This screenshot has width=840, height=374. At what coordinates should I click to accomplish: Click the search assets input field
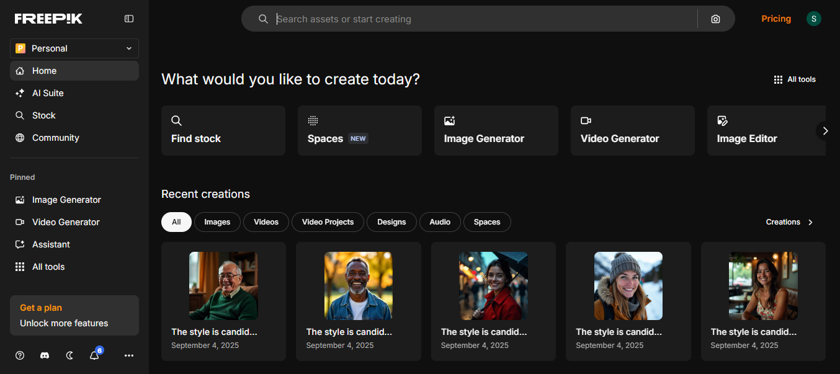coord(484,19)
